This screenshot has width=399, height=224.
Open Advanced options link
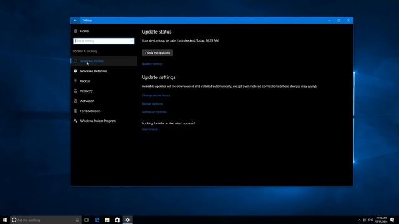(x=154, y=112)
